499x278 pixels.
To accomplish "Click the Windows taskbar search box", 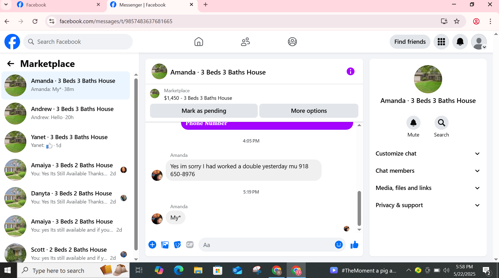I will (73, 270).
